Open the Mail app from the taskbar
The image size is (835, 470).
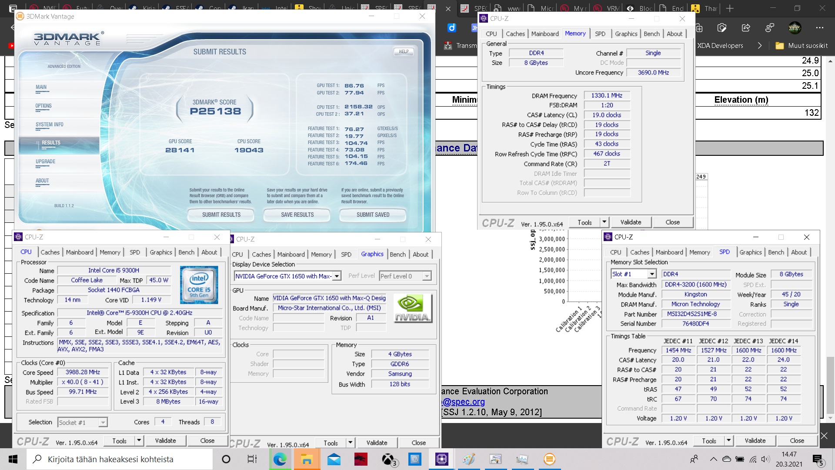click(334, 459)
